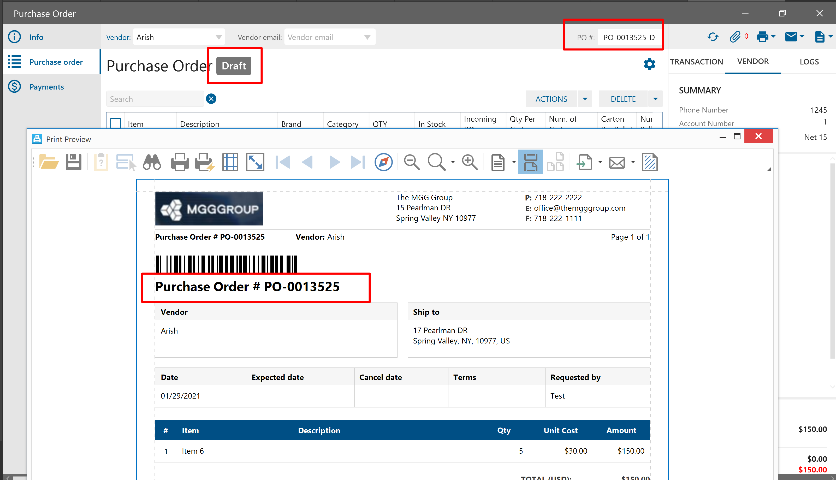Image resolution: width=836 pixels, height=480 pixels.
Task: Switch to the TRANSACTION tab
Action: pyautogui.click(x=696, y=62)
